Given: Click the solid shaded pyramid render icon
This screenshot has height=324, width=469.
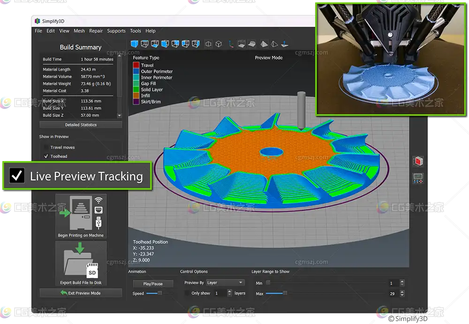Looking at the screenshot, I should [264, 44].
